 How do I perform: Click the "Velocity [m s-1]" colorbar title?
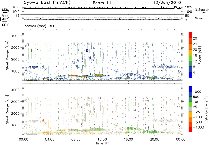click(x=206, y=109)
